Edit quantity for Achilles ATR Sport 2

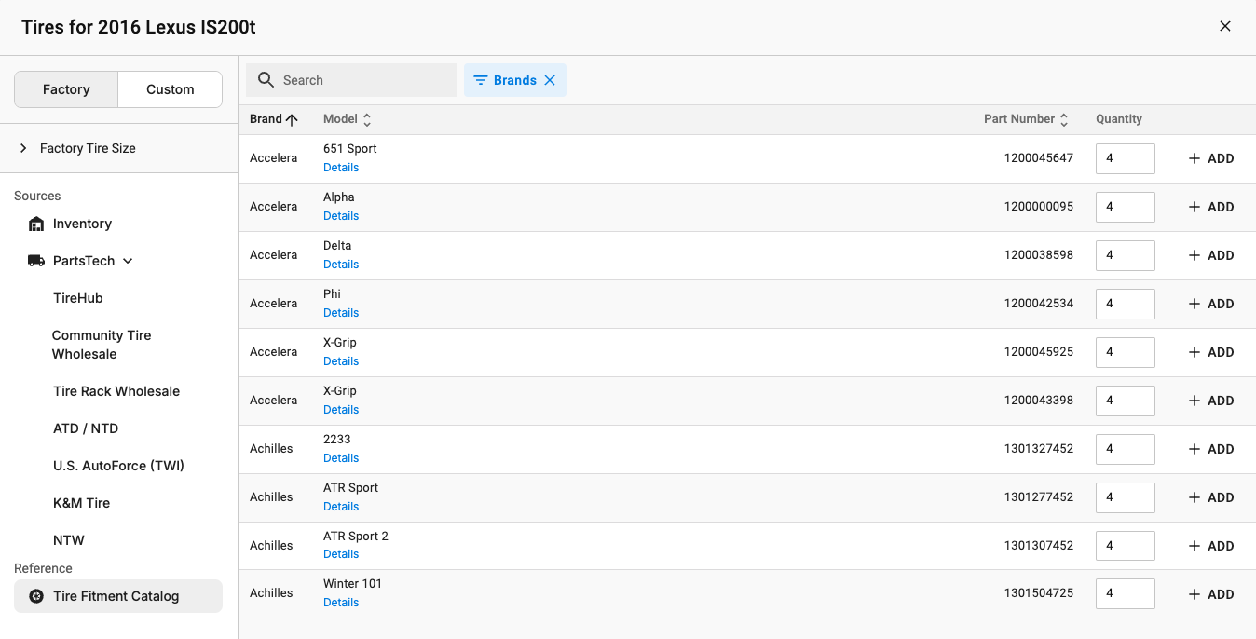[x=1126, y=546]
